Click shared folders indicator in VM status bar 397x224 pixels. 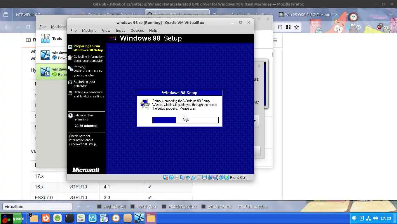tap(199, 177)
